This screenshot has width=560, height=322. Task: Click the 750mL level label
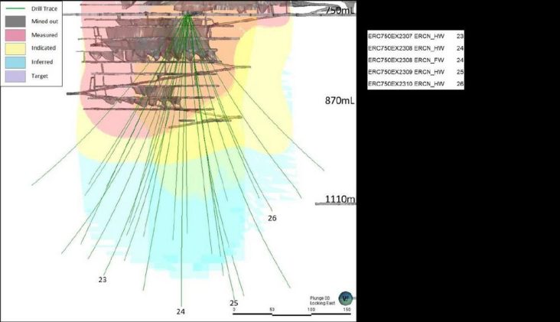tap(340, 11)
